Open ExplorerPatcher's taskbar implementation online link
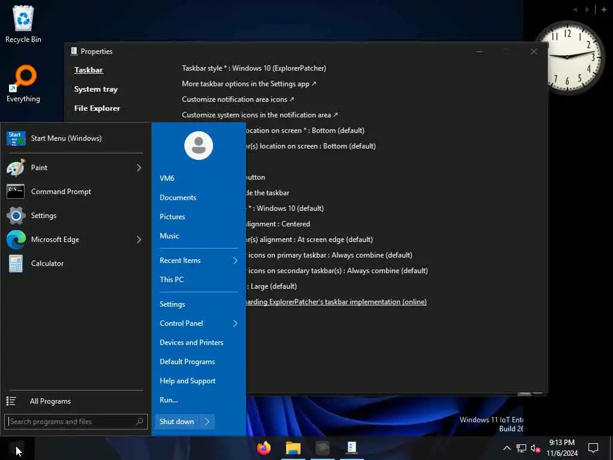The width and height of the screenshot is (613, 460). pos(336,302)
